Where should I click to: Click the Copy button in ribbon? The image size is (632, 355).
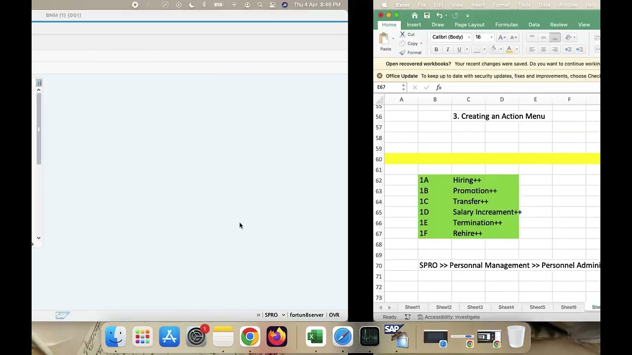(x=409, y=43)
